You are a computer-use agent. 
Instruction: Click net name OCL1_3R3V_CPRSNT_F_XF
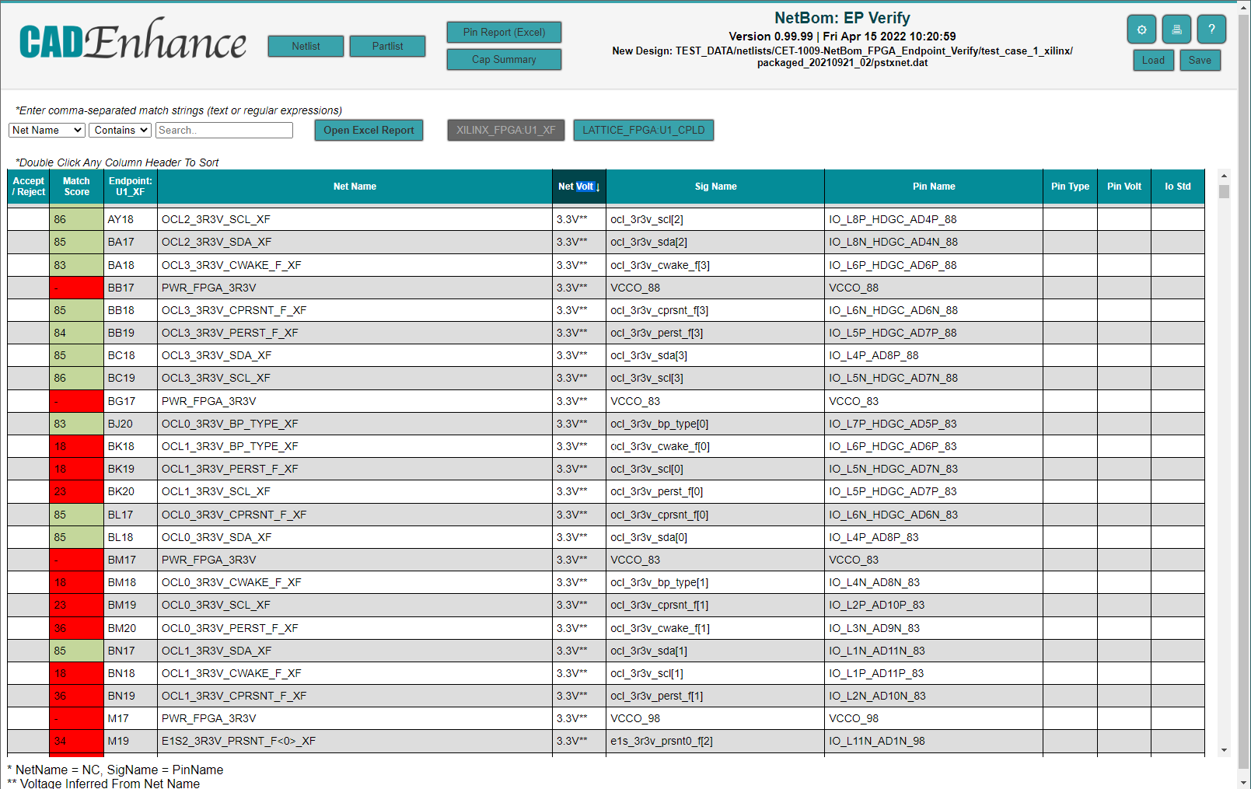pos(234,696)
